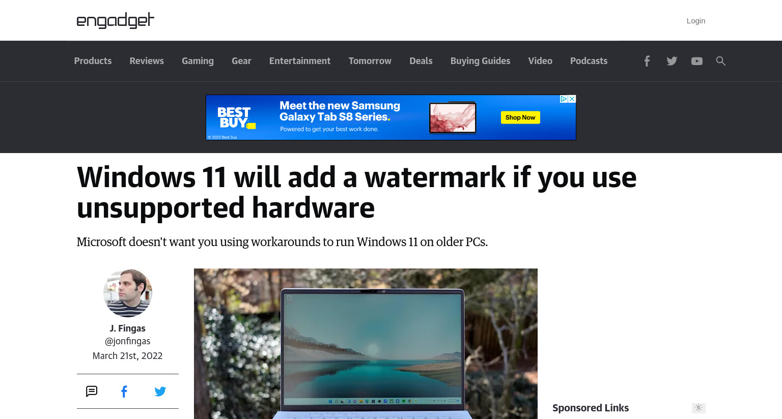This screenshot has width=782, height=419.
Task: Click the Login link
Action: [696, 21]
